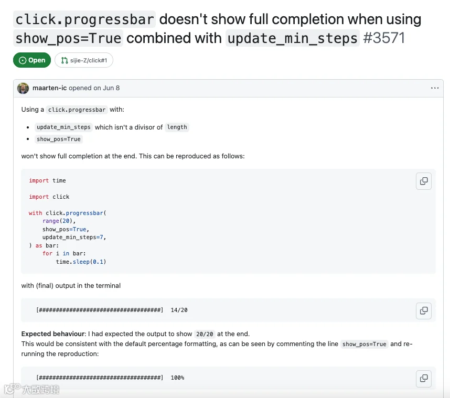Click the issue number #3571
450x398 pixels.
tap(384, 38)
